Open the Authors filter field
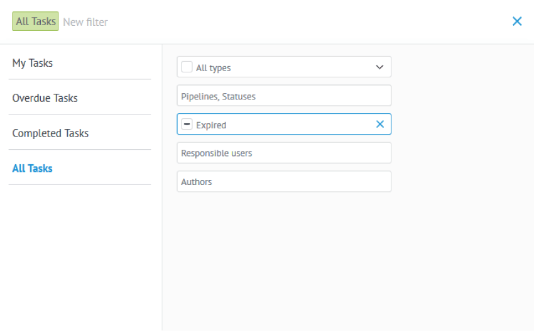This screenshot has width=534, height=331. coord(284,181)
